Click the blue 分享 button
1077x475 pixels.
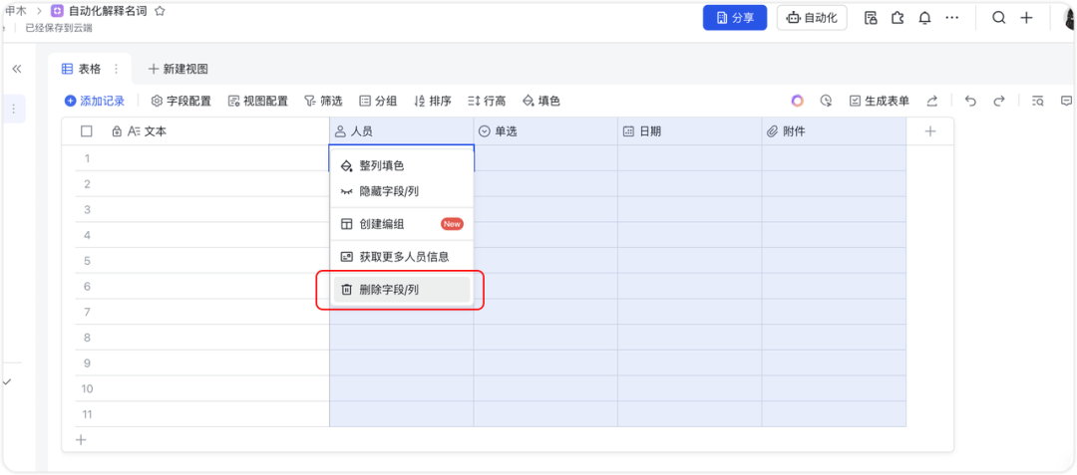tap(735, 18)
